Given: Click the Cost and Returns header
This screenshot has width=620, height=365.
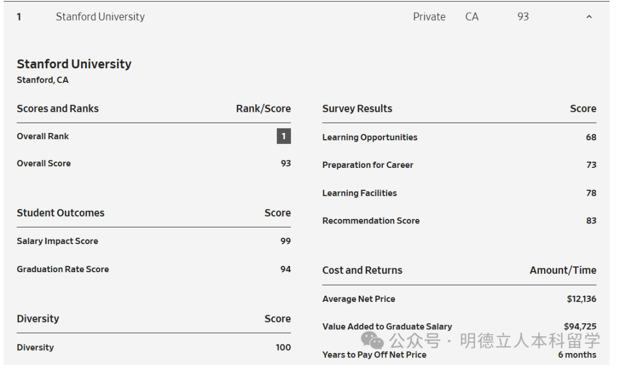Looking at the screenshot, I should click(x=362, y=270).
